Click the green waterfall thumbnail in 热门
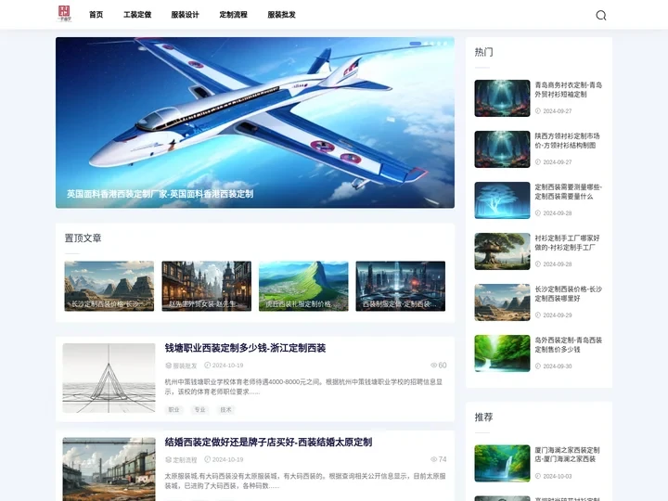This screenshot has height=501, width=668. click(x=502, y=353)
